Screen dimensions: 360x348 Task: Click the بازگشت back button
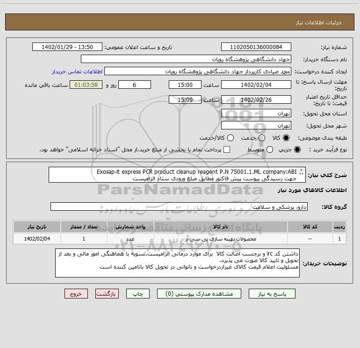[107, 294]
